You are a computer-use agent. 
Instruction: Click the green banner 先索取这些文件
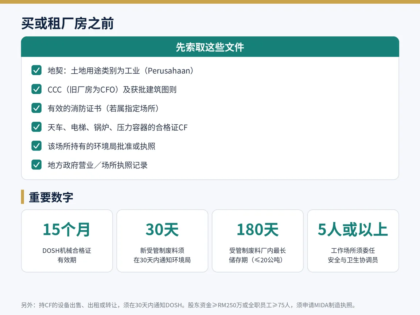pos(210,47)
